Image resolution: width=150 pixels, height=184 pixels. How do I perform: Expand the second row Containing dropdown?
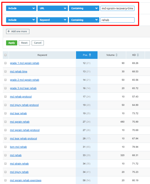pos(84,20)
